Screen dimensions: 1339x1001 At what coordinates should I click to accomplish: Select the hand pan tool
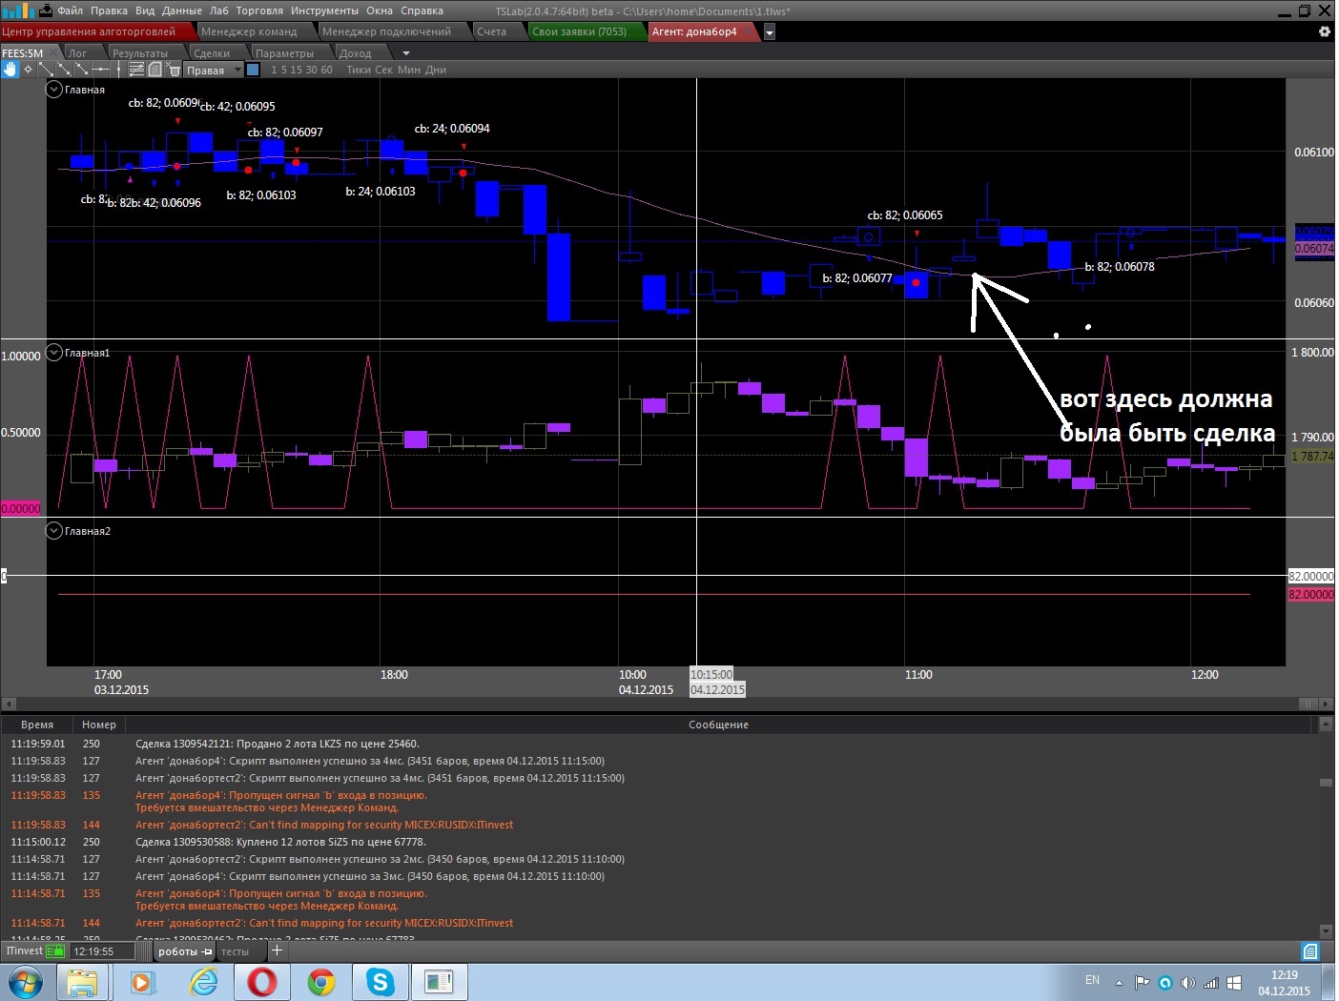click(10, 70)
